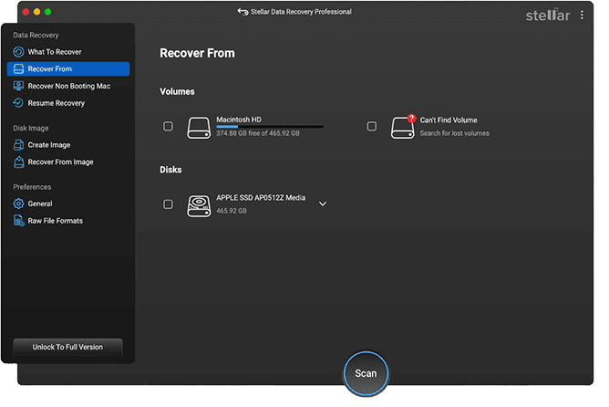
Task: Open the three-dot more options menu
Action: pyautogui.click(x=583, y=15)
